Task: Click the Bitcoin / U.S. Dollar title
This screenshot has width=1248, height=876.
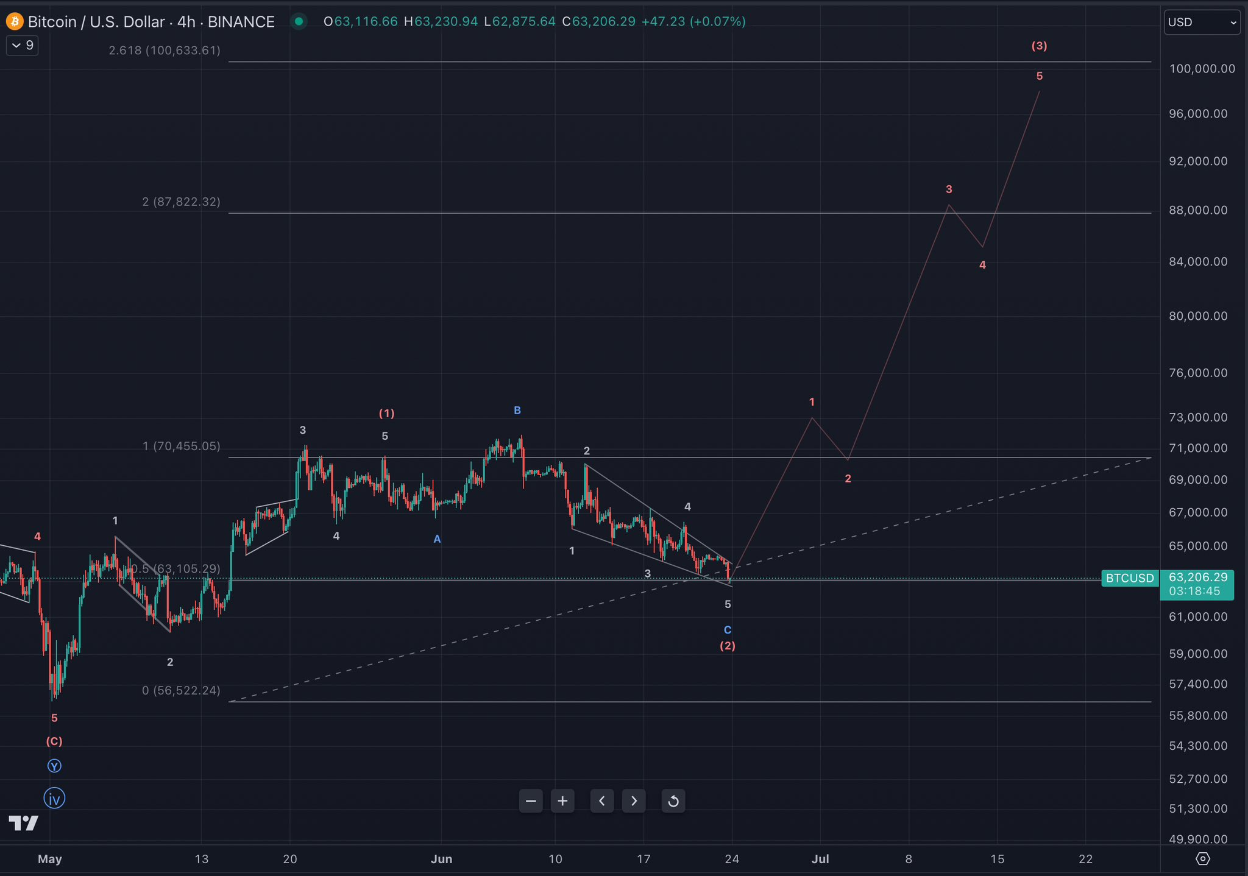Action: (x=96, y=22)
